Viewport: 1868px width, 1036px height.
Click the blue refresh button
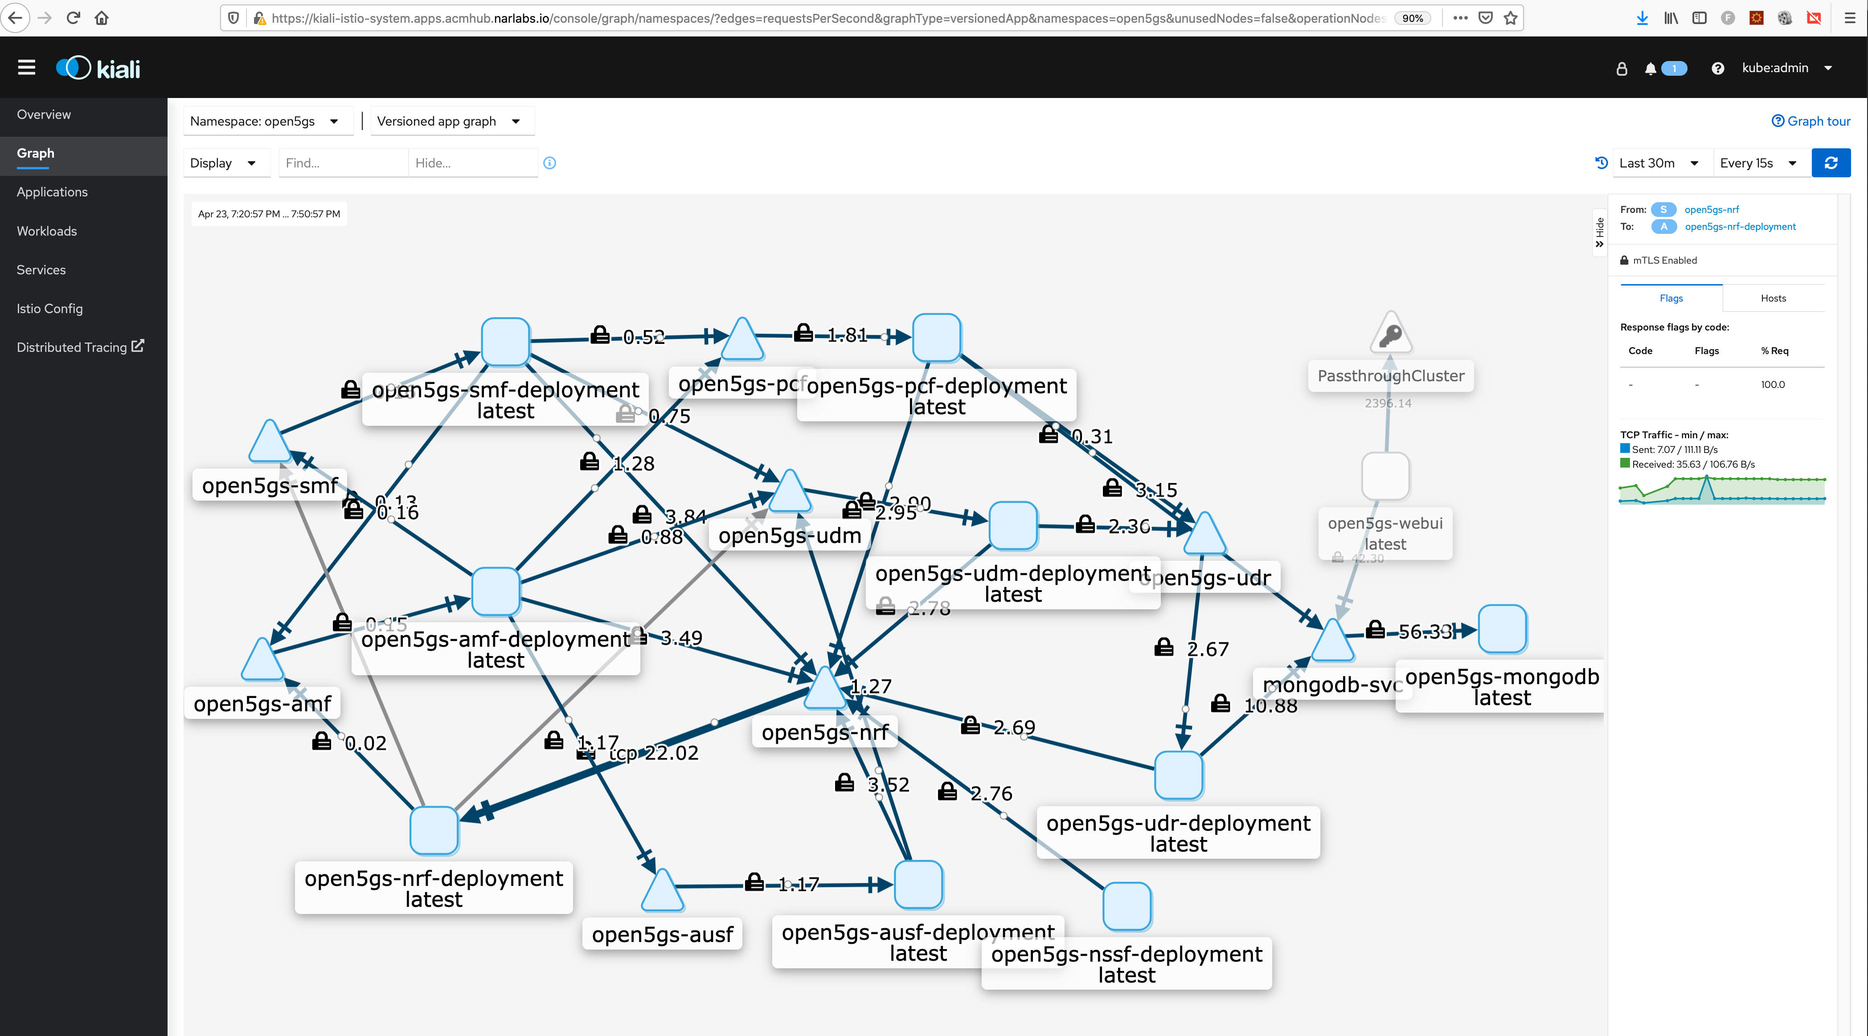1830,163
